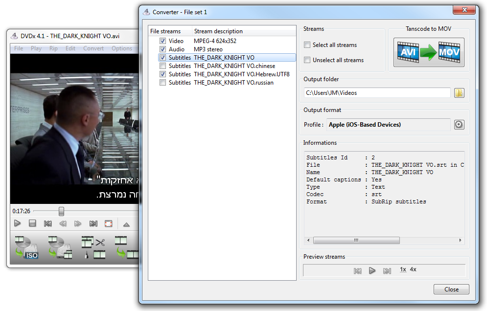Open the cut and edit video icon

(x=93, y=247)
